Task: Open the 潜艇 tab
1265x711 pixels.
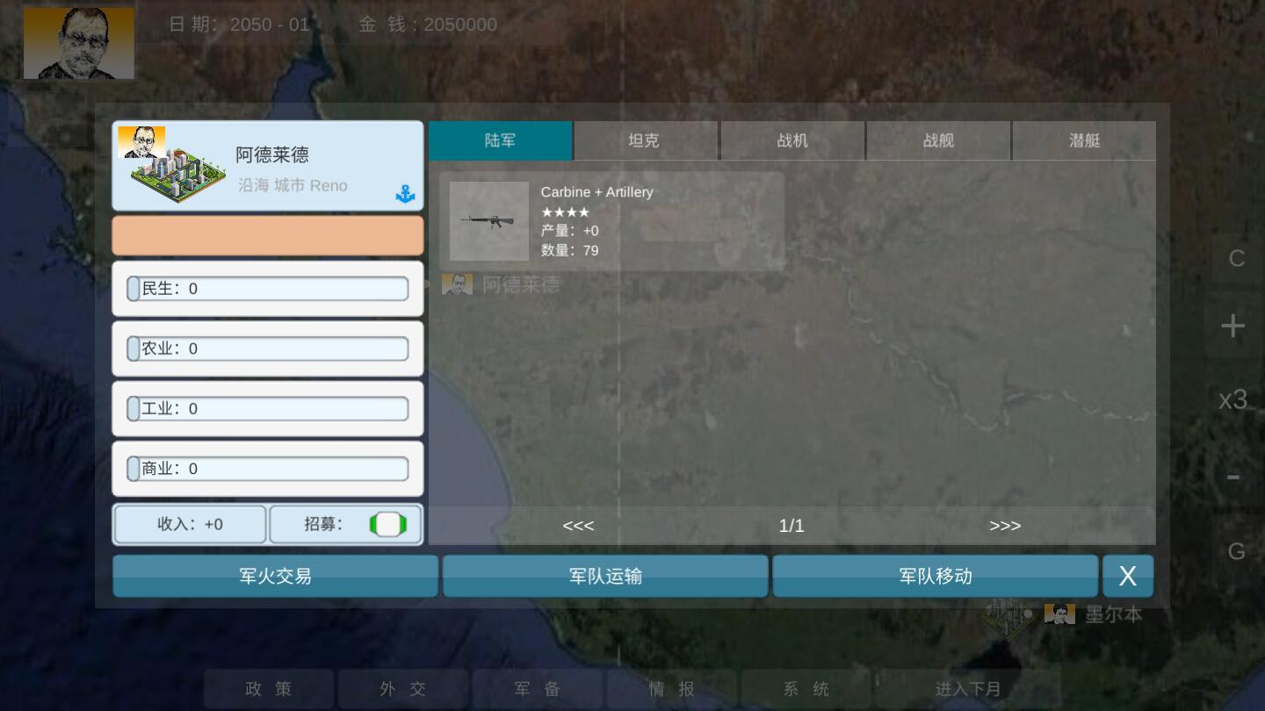Action: coord(1084,140)
